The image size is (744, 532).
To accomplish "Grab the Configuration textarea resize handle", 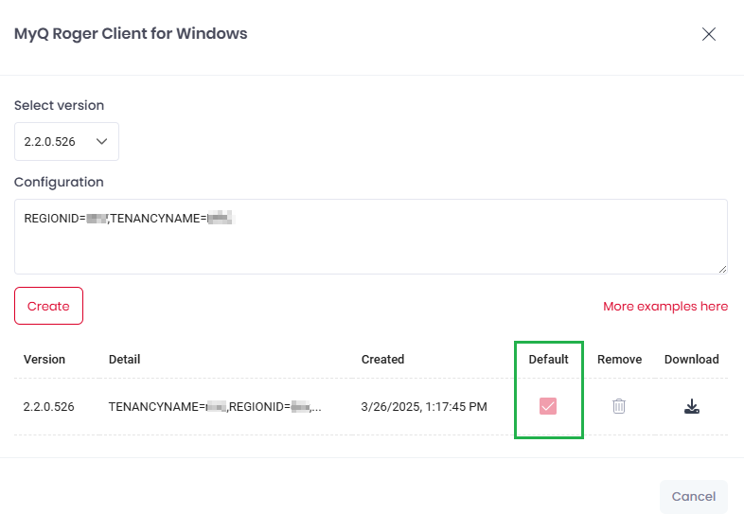I will point(722,269).
